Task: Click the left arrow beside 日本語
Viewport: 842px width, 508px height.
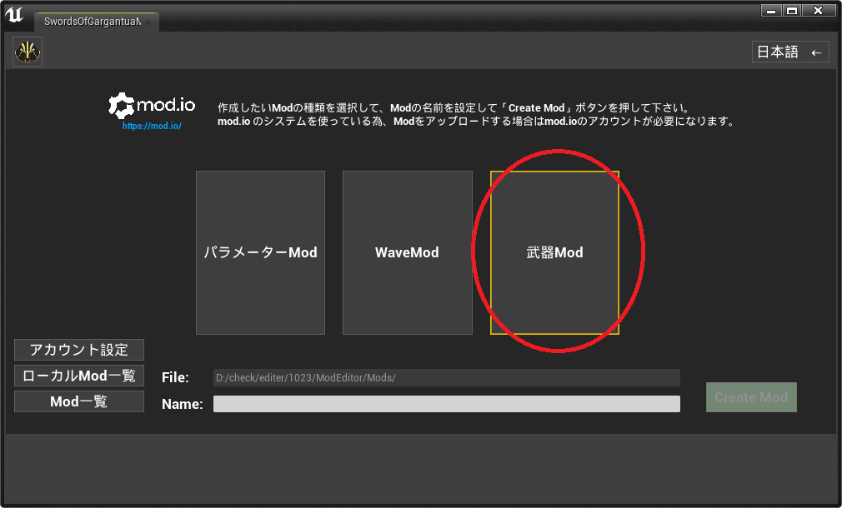Action: (816, 52)
